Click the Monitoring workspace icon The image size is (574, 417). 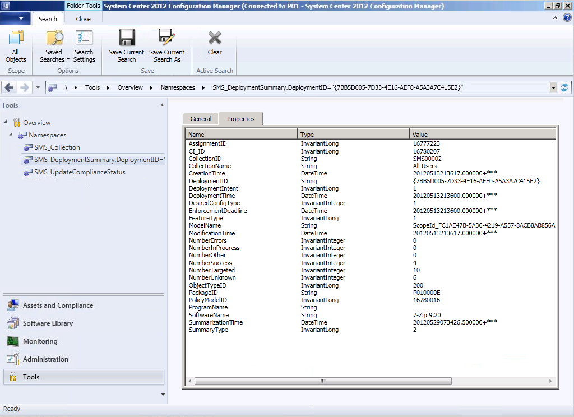coord(13,341)
